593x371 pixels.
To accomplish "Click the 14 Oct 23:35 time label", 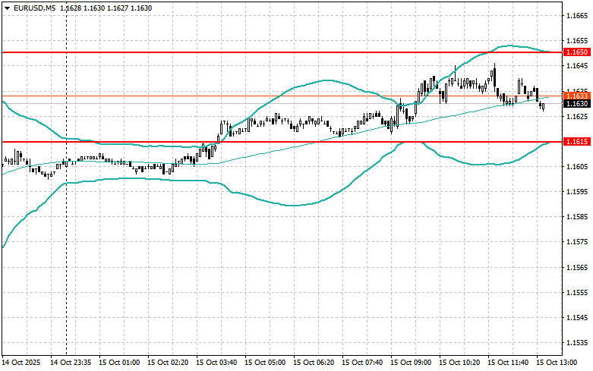I will (71, 363).
